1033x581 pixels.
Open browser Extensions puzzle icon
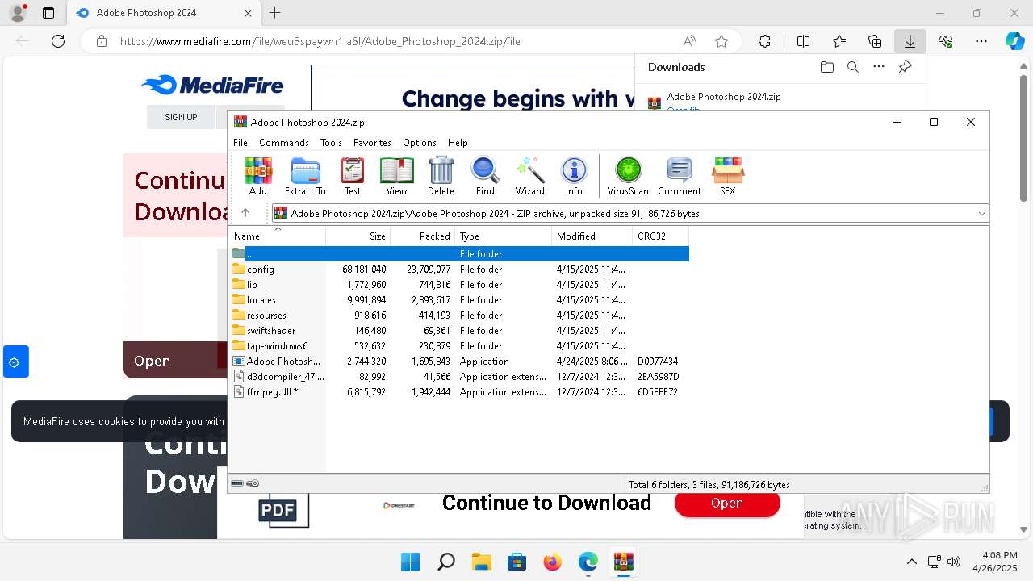pyautogui.click(x=764, y=41)
